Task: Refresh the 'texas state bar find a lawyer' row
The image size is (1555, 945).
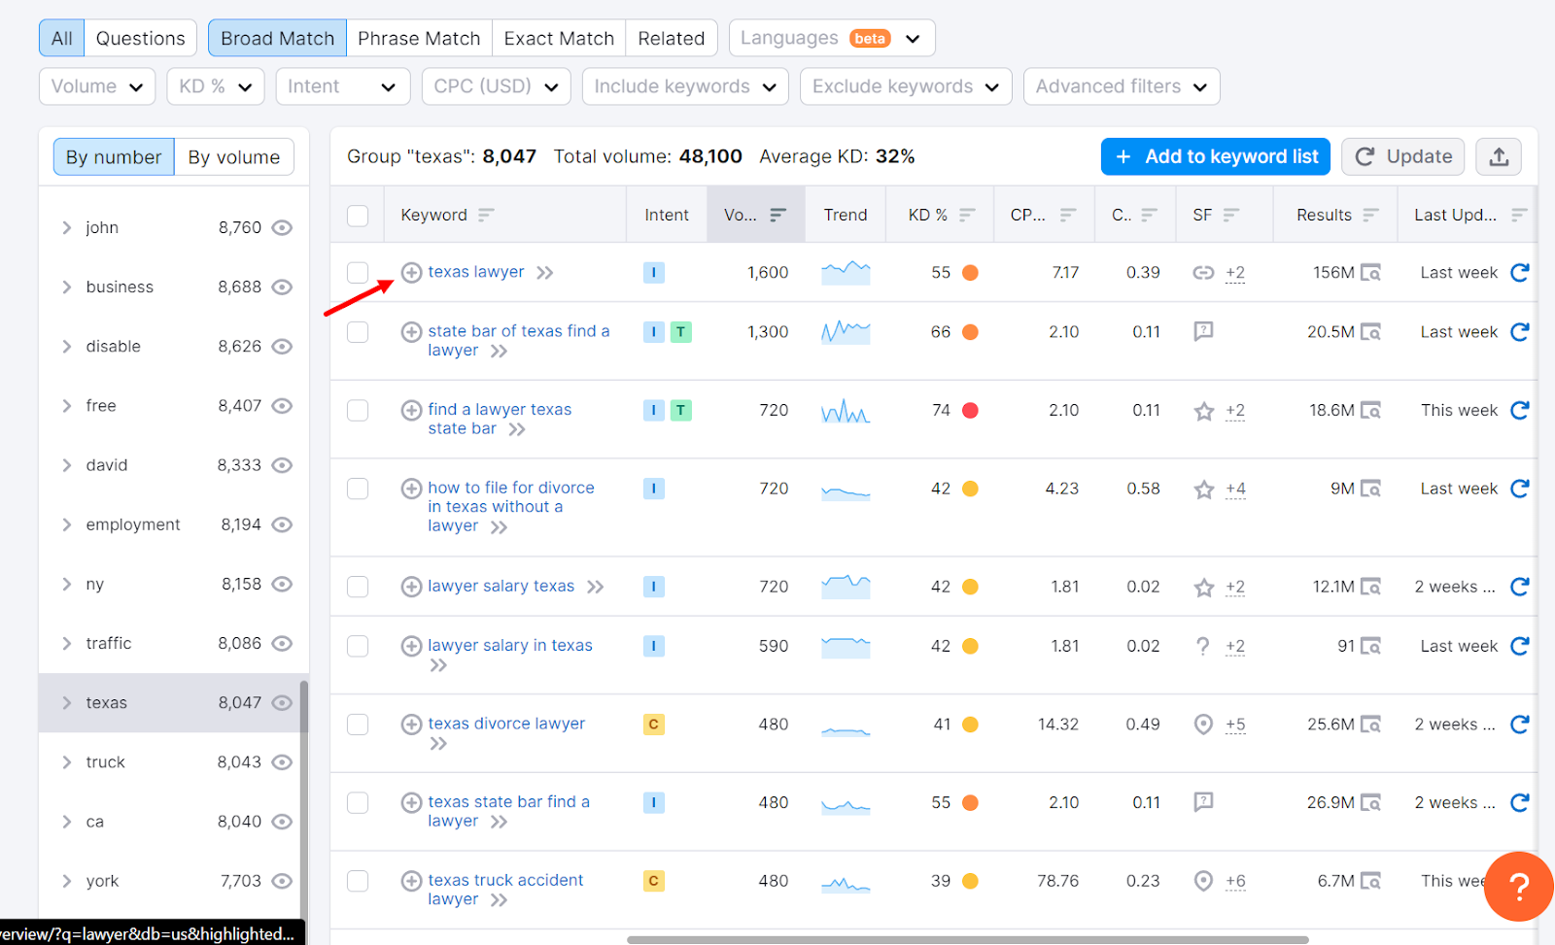Action: click(1520, 803)
